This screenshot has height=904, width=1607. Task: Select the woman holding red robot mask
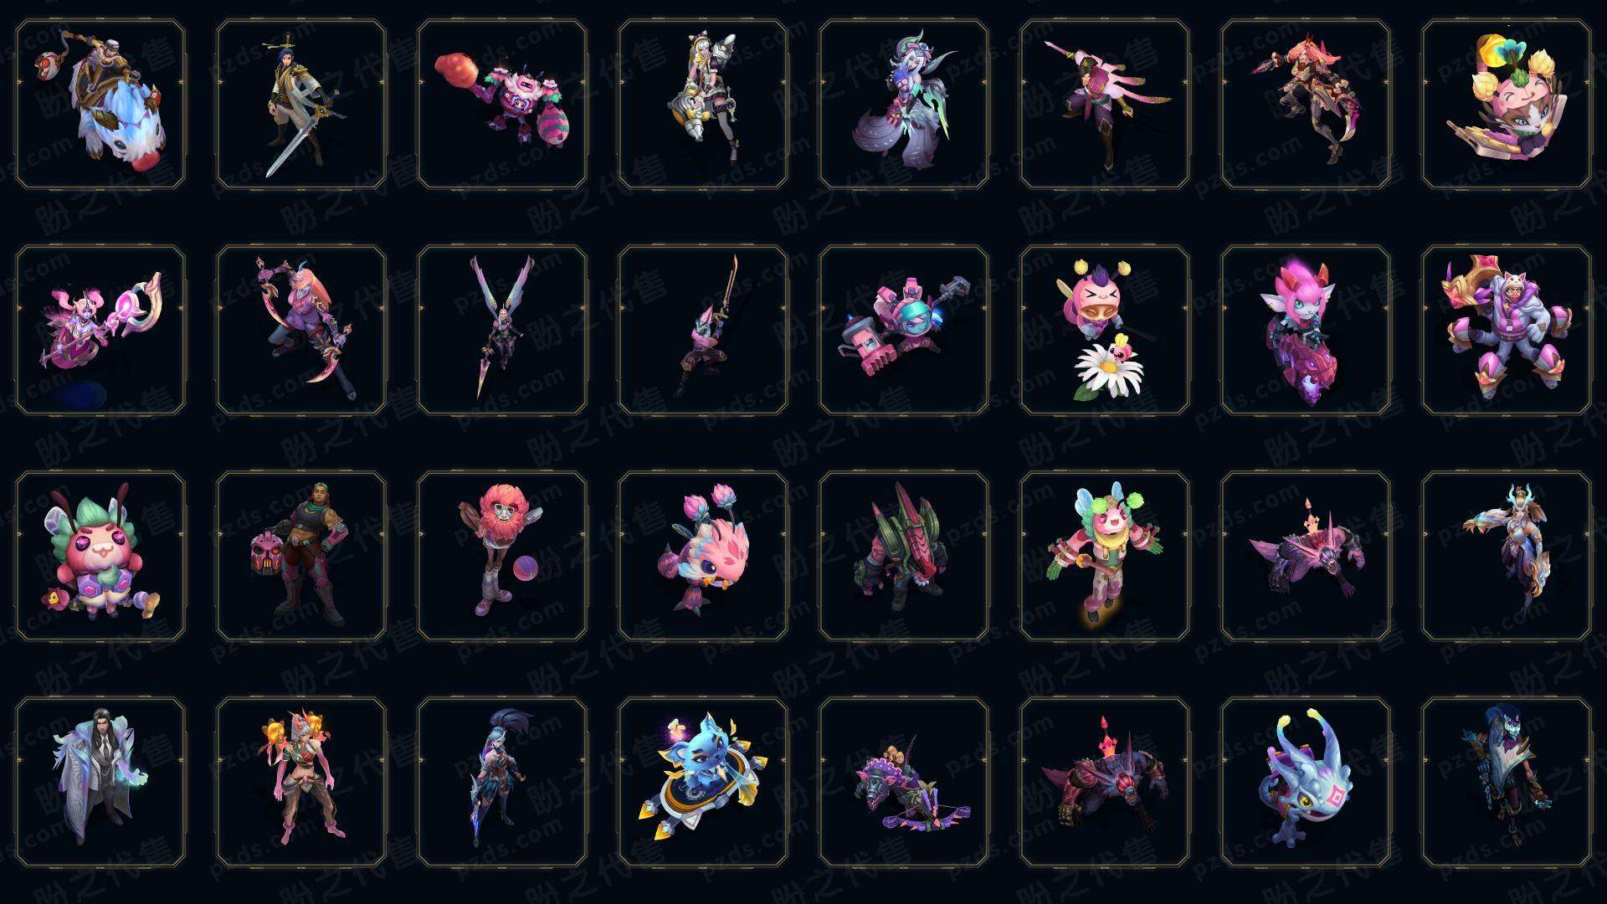coord(301,556)
